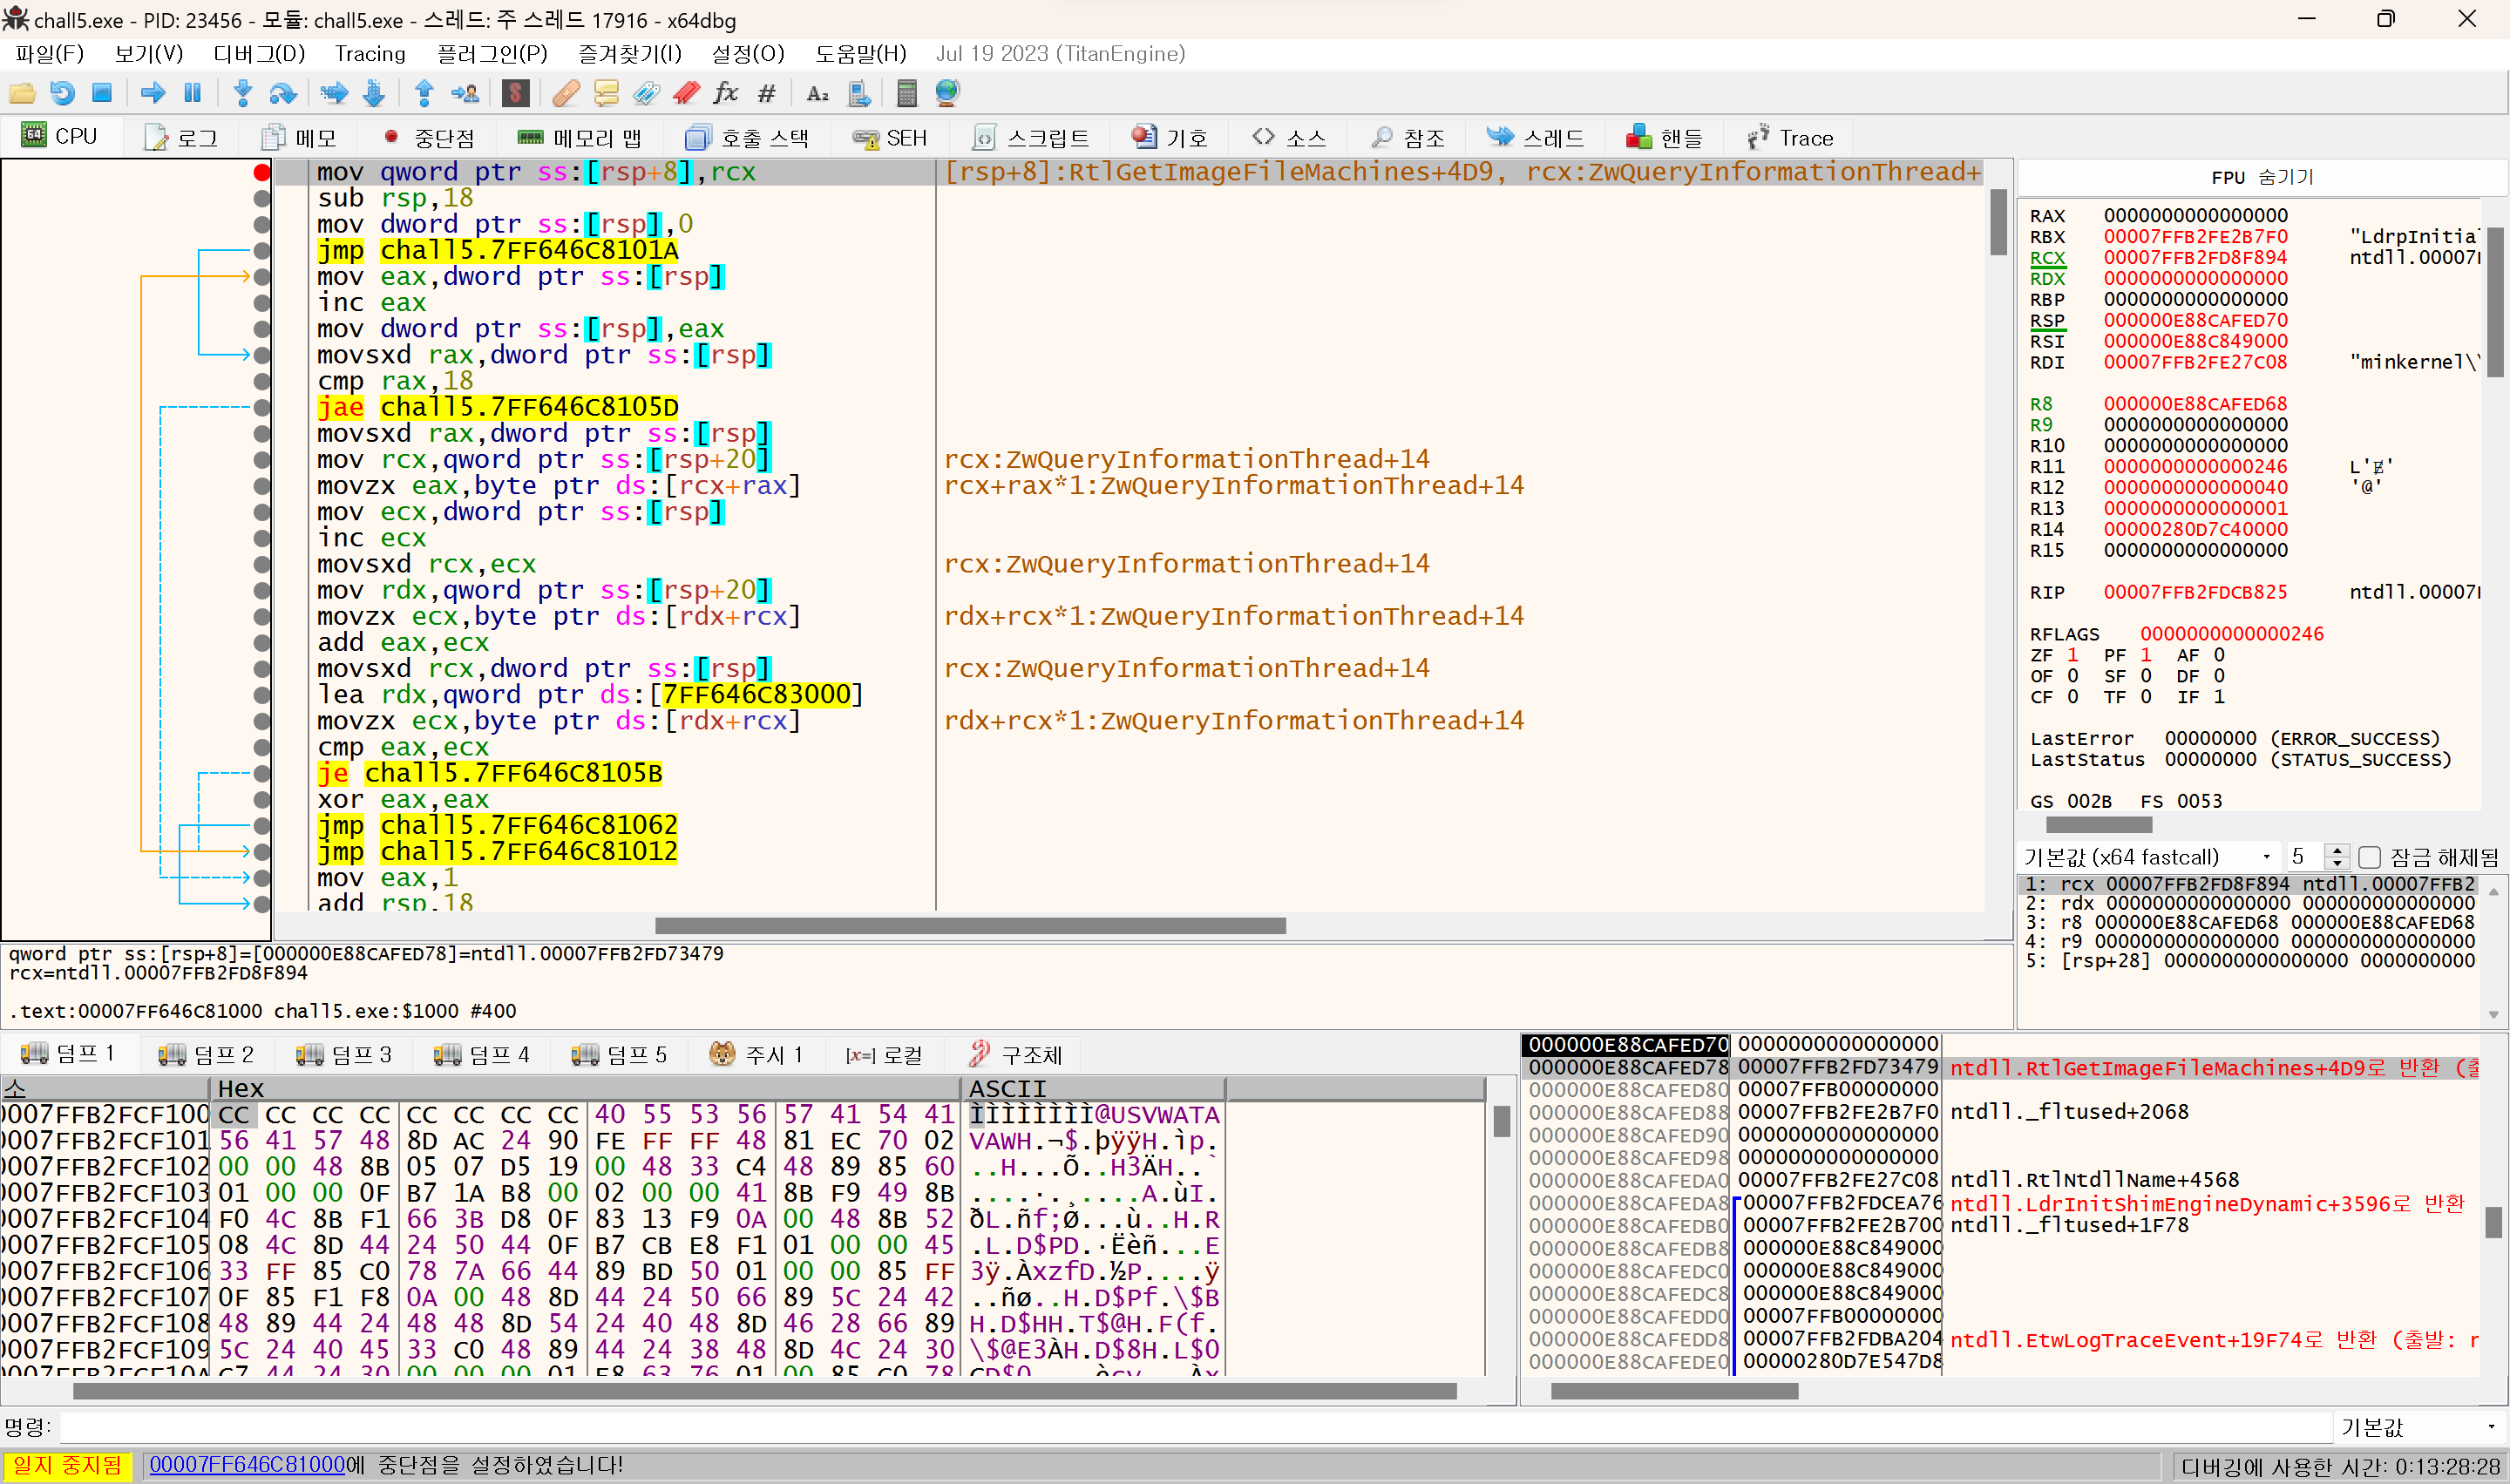This screenshot has height=1484, width=2510.
Task: Click the Restart debugging toolbar icon
Action: click(62, 93)
